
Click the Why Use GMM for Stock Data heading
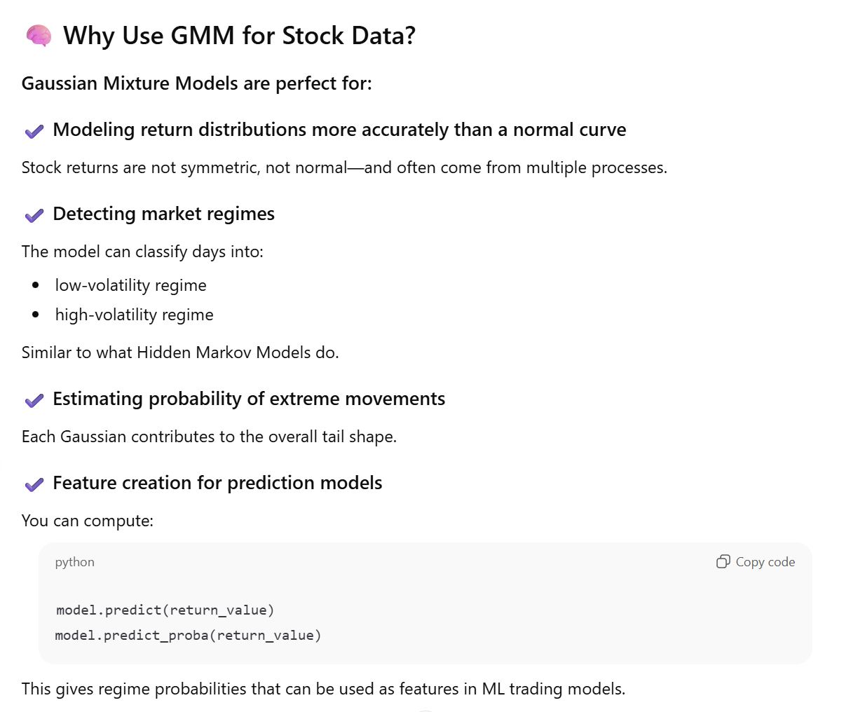[239, 36]
